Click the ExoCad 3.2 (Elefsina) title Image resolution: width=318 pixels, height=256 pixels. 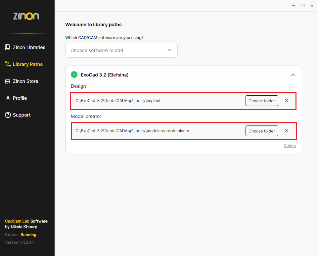click(x=105, y=75)
